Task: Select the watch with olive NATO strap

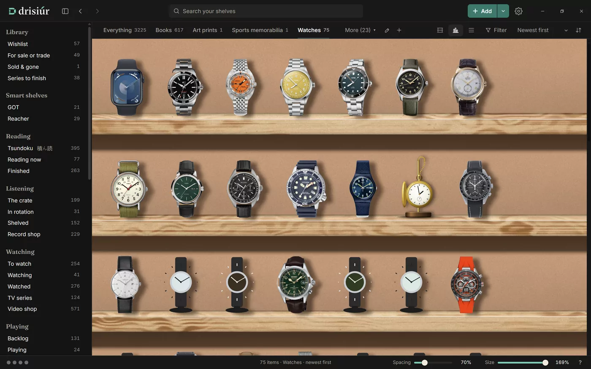Action: [129, 189]
